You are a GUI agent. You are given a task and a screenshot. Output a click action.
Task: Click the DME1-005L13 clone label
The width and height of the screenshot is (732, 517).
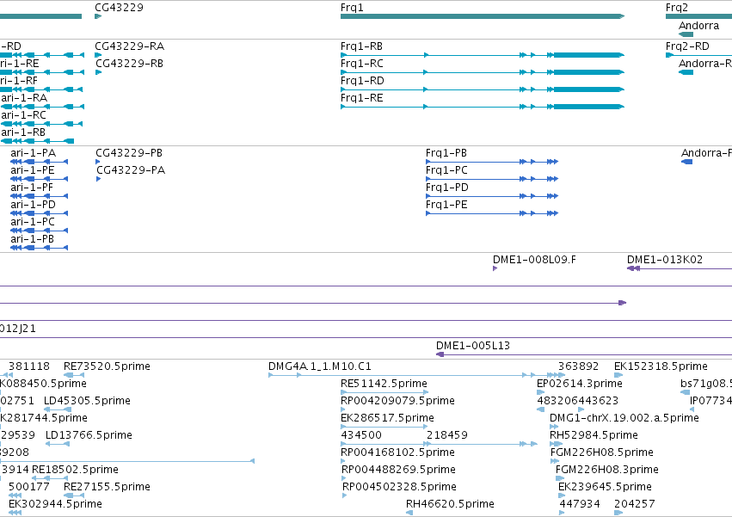pyautogui.click(x=472, y=346)
